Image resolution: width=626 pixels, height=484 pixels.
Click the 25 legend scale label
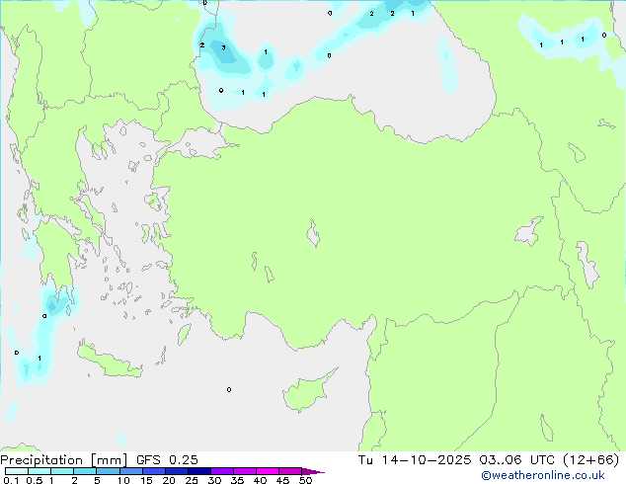[192, 480]
